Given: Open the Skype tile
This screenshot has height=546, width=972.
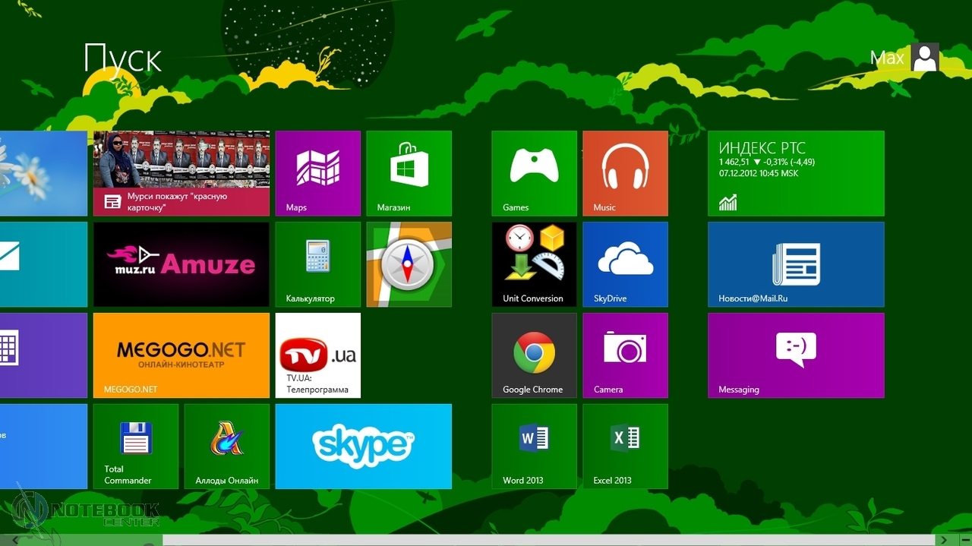Looking at the screenshot, I should coord(363,447).
